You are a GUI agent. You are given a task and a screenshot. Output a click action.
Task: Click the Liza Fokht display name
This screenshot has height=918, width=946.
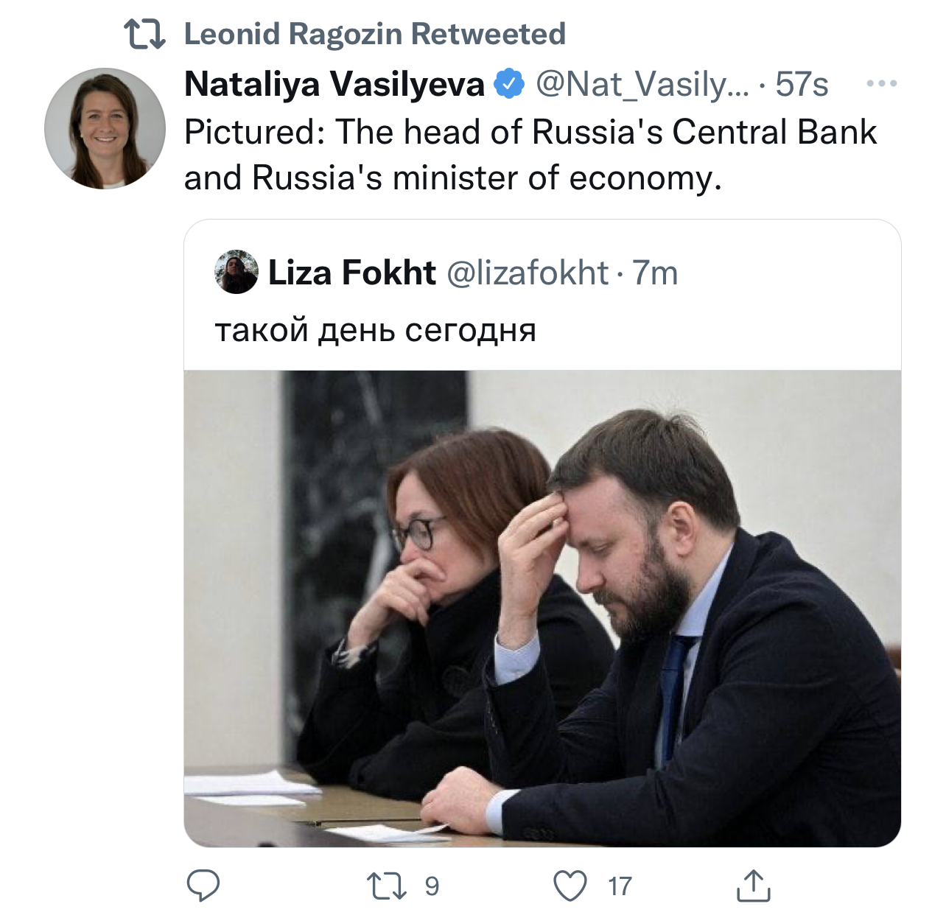351,273
